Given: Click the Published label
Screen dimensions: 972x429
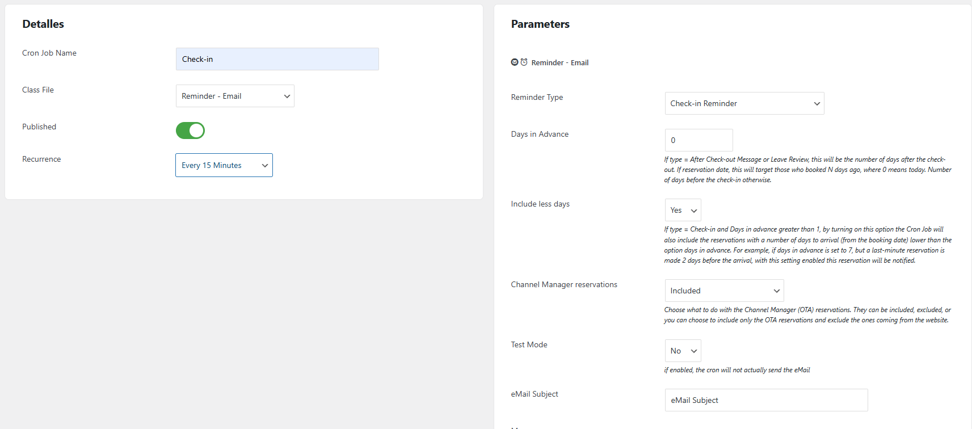Looking at the screenshot, I should (39, 127).
